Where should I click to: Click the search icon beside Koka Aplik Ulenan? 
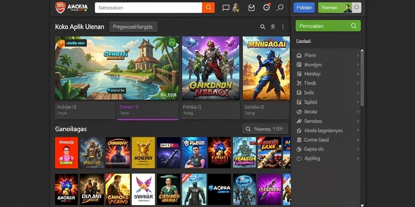coord(263,27)
